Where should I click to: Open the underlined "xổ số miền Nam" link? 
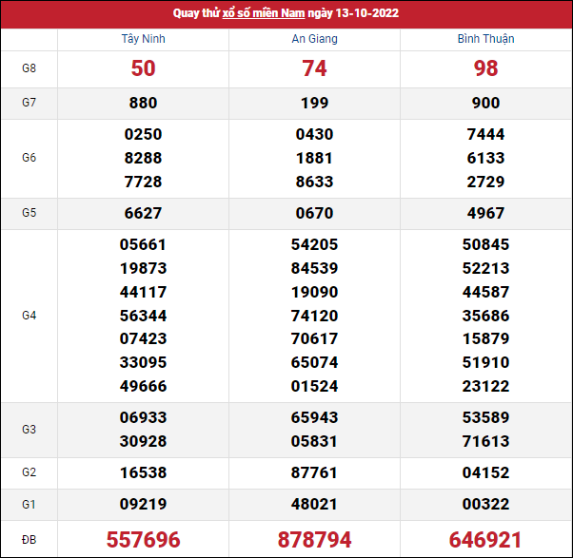pos(264,13)
